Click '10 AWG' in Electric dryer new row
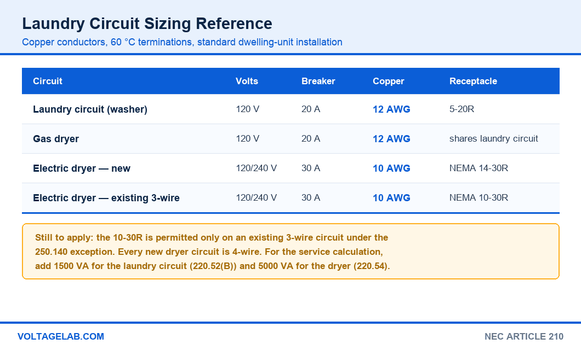 pos(392,168)
